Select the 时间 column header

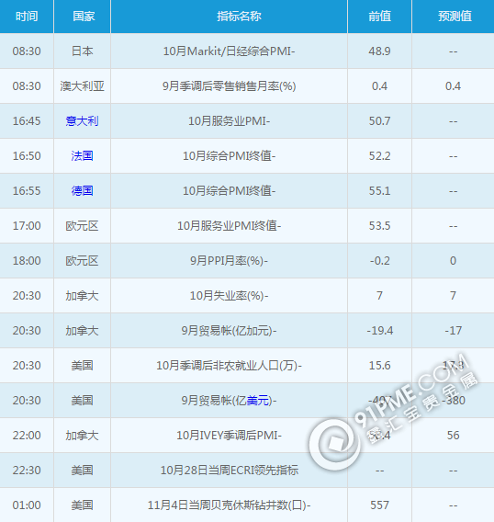click(x=27, y=16)
